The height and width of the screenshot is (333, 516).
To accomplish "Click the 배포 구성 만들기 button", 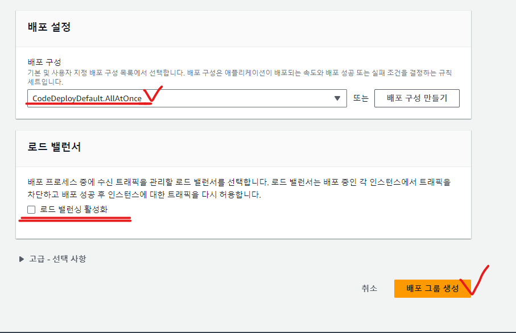I will [x=416, y=98].
